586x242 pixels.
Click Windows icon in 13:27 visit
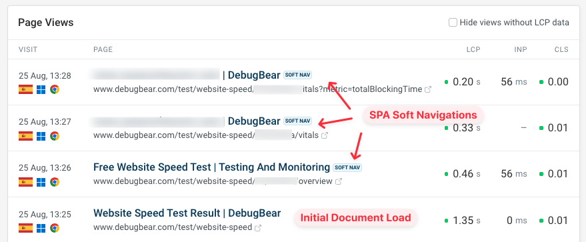pyautogui.click(x=41, y=136)
